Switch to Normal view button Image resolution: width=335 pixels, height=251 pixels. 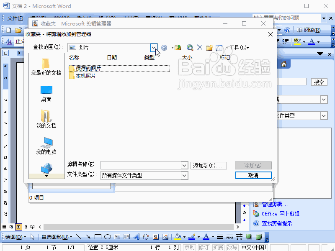[4, 227]
